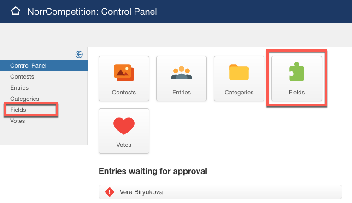Click the red warning icon beside Vera Biryukova
The width and height of the screenshot is (352, 203).
pyautogui.click(x=109, y=192)
